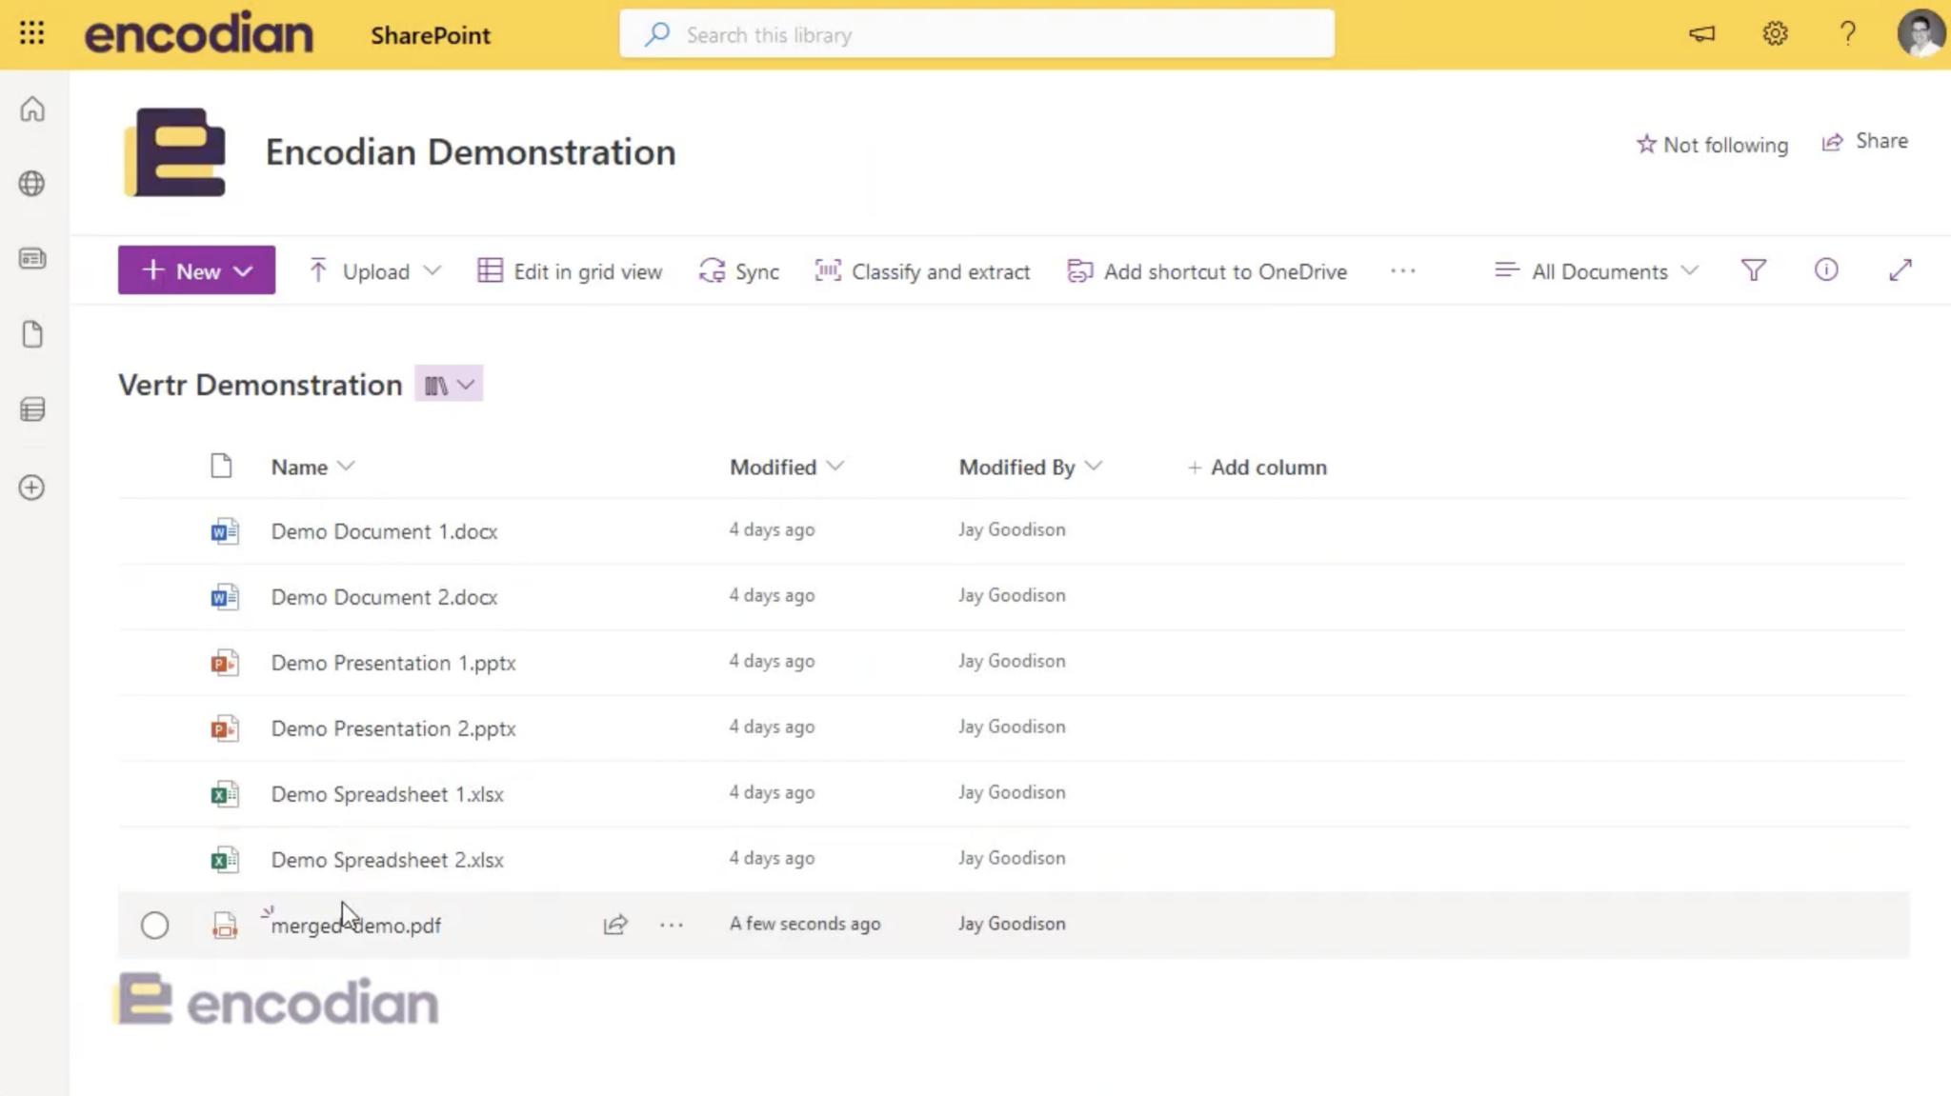Click the Encodian logo in the header
This screenshot has width=1951, height=1096.
coord(198,33)
